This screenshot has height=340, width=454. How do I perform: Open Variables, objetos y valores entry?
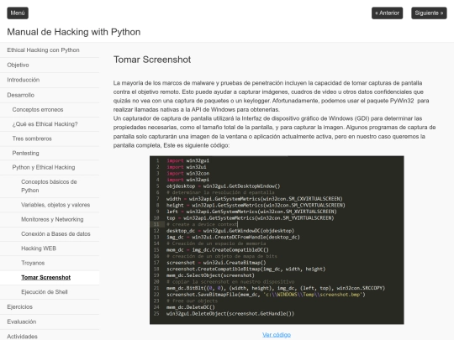pos(55,205)
